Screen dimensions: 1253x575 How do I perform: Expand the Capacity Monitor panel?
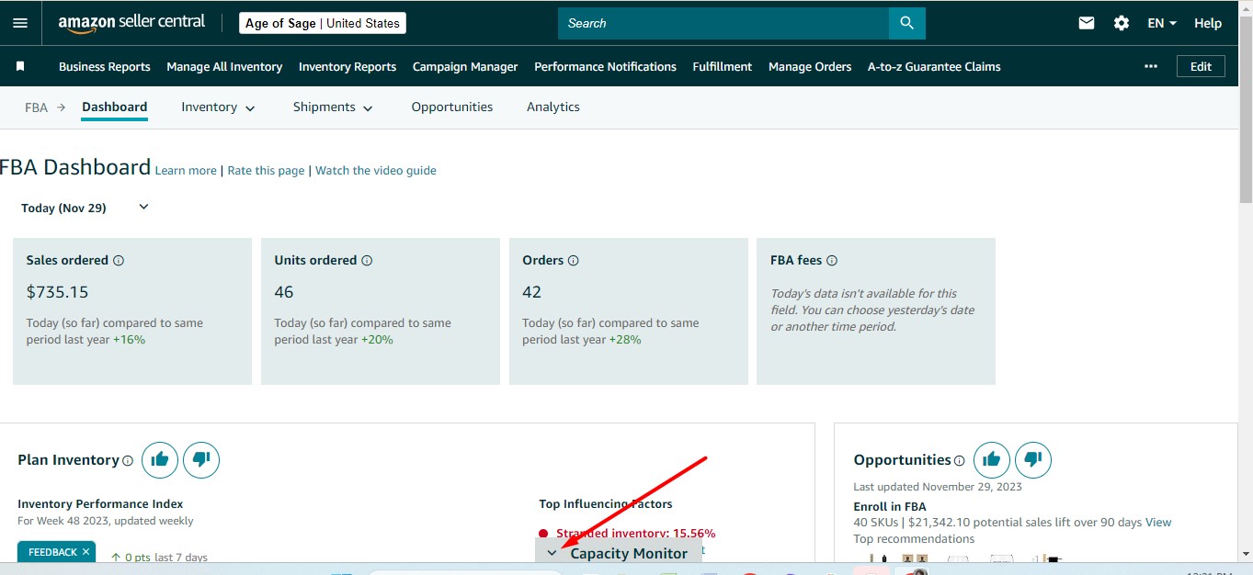click(618, 553)
